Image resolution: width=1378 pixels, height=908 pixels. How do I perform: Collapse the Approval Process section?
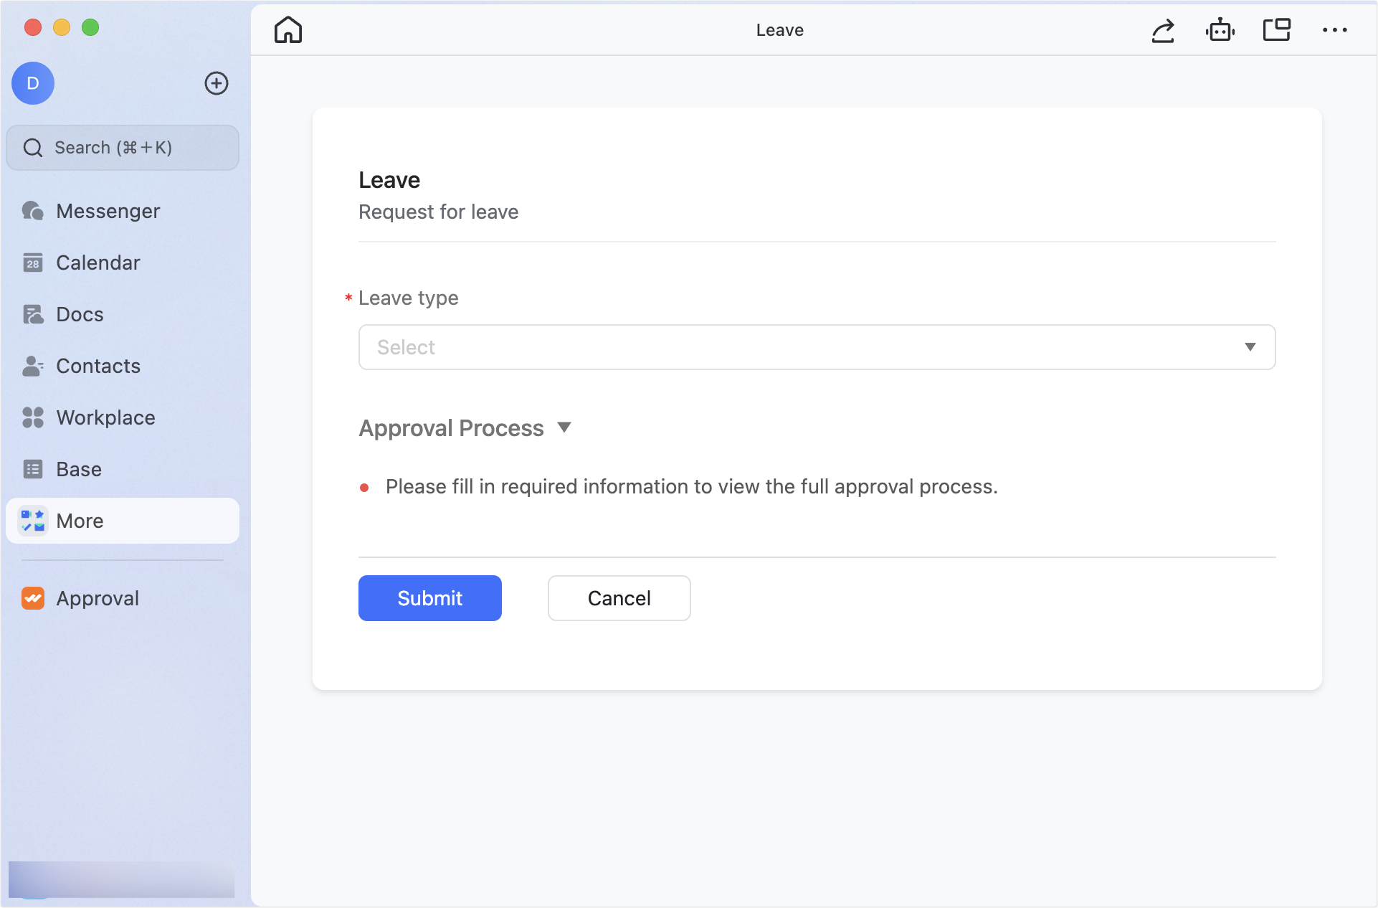pos(564,427)
